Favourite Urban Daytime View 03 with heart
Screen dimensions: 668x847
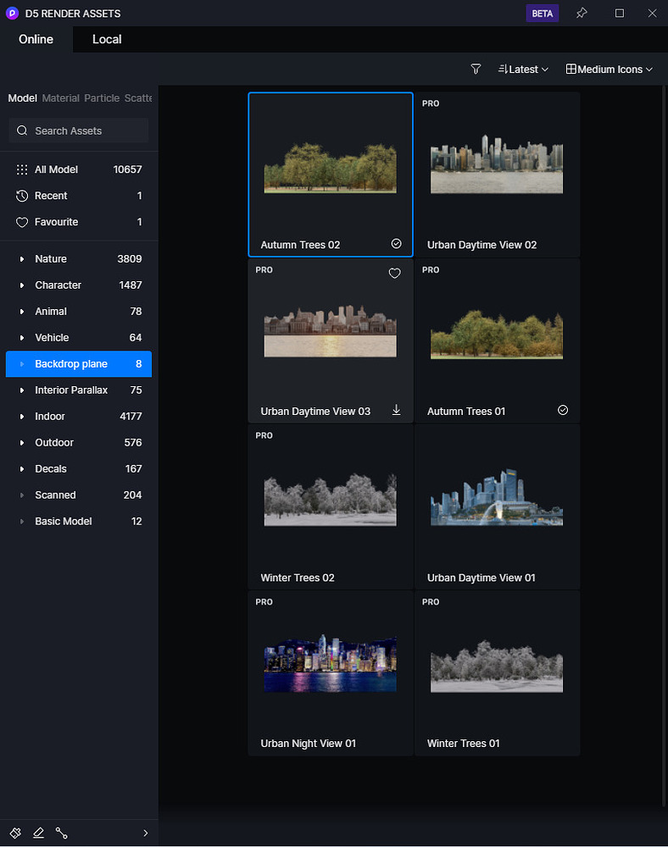[x=394, y=274]
